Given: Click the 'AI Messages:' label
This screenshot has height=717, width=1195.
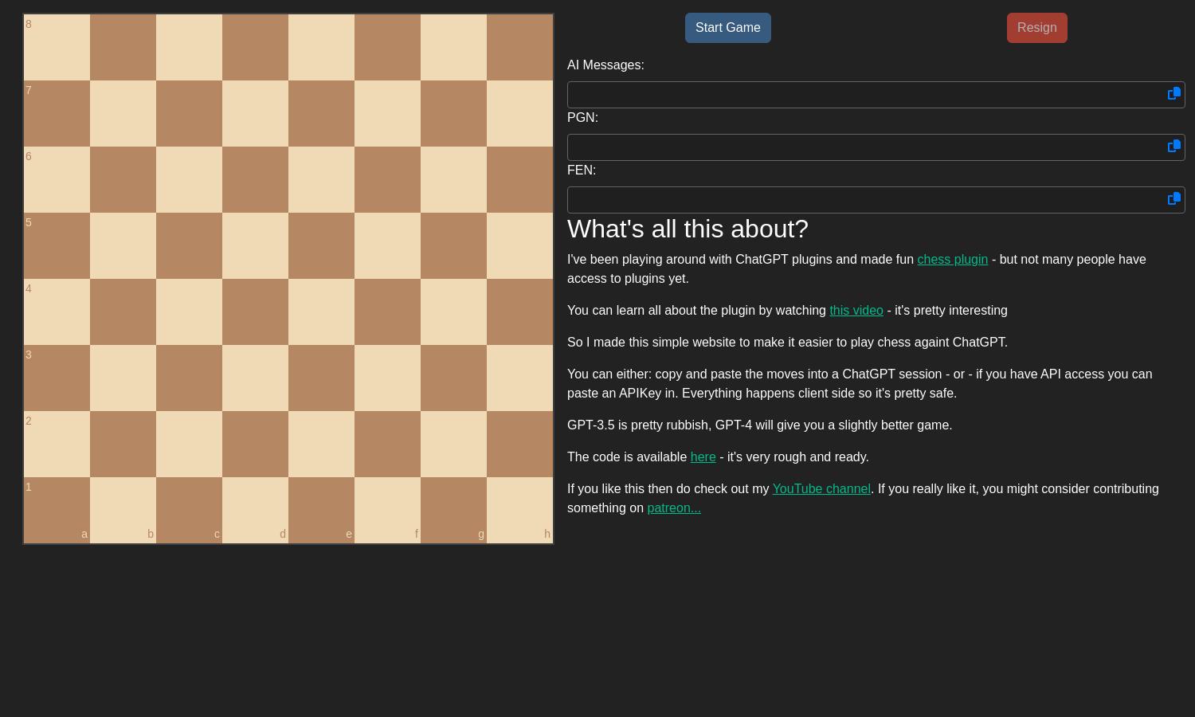Looking at the screenshot, I should (605, 65).
